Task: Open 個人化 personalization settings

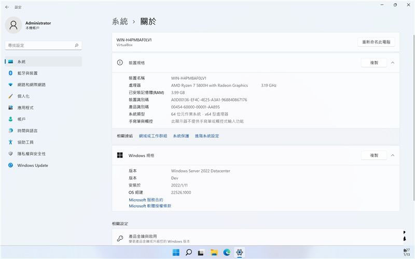Action: point(23,96)
